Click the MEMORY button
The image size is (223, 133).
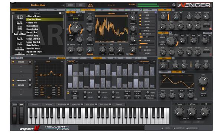[70, 5]
